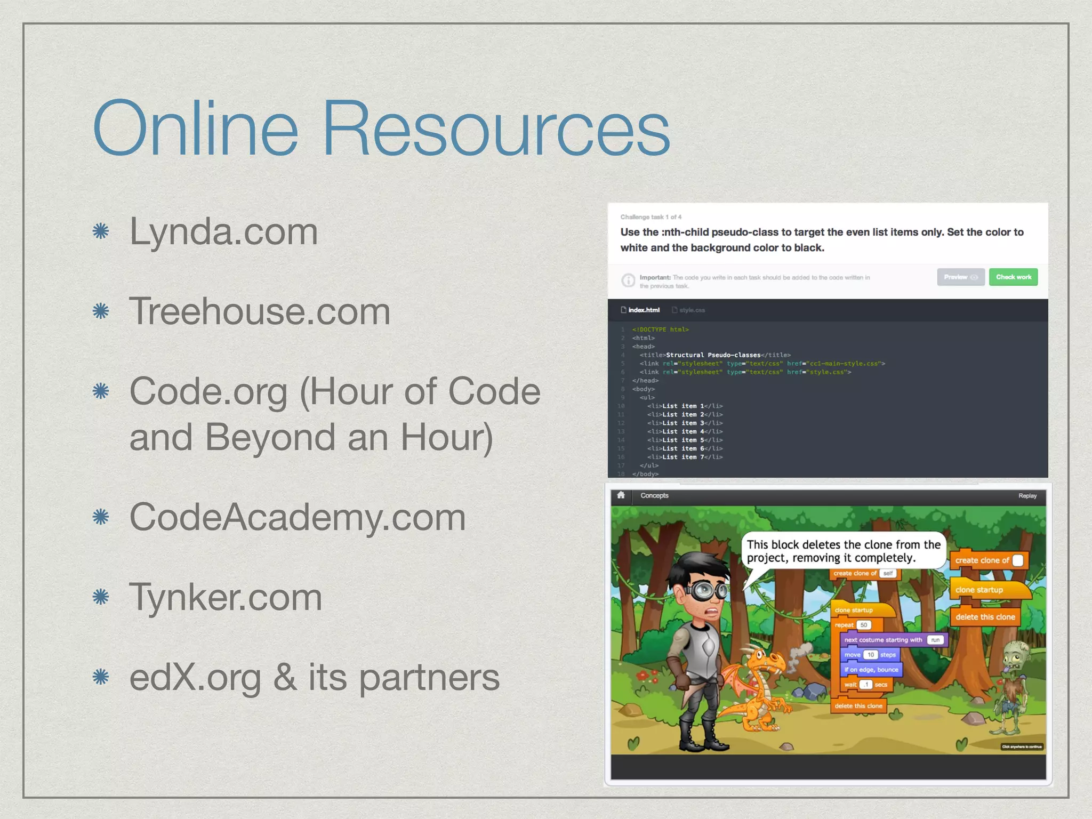Switch to the style.css file tab
Image resolution: width=1092 pixels, height=819 pixels.
pos(688,310)
